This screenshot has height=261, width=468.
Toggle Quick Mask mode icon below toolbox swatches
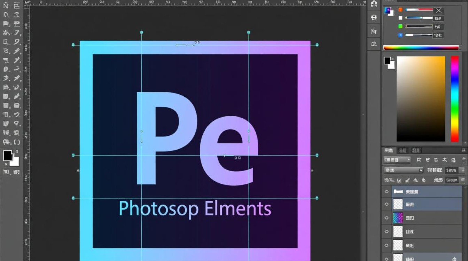(x=6, y=172)
